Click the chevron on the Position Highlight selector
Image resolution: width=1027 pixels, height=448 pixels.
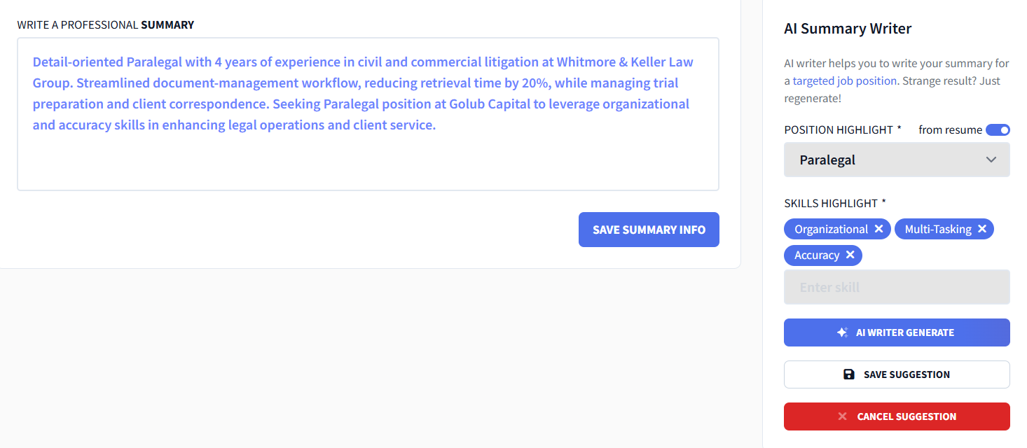(991, 160)
